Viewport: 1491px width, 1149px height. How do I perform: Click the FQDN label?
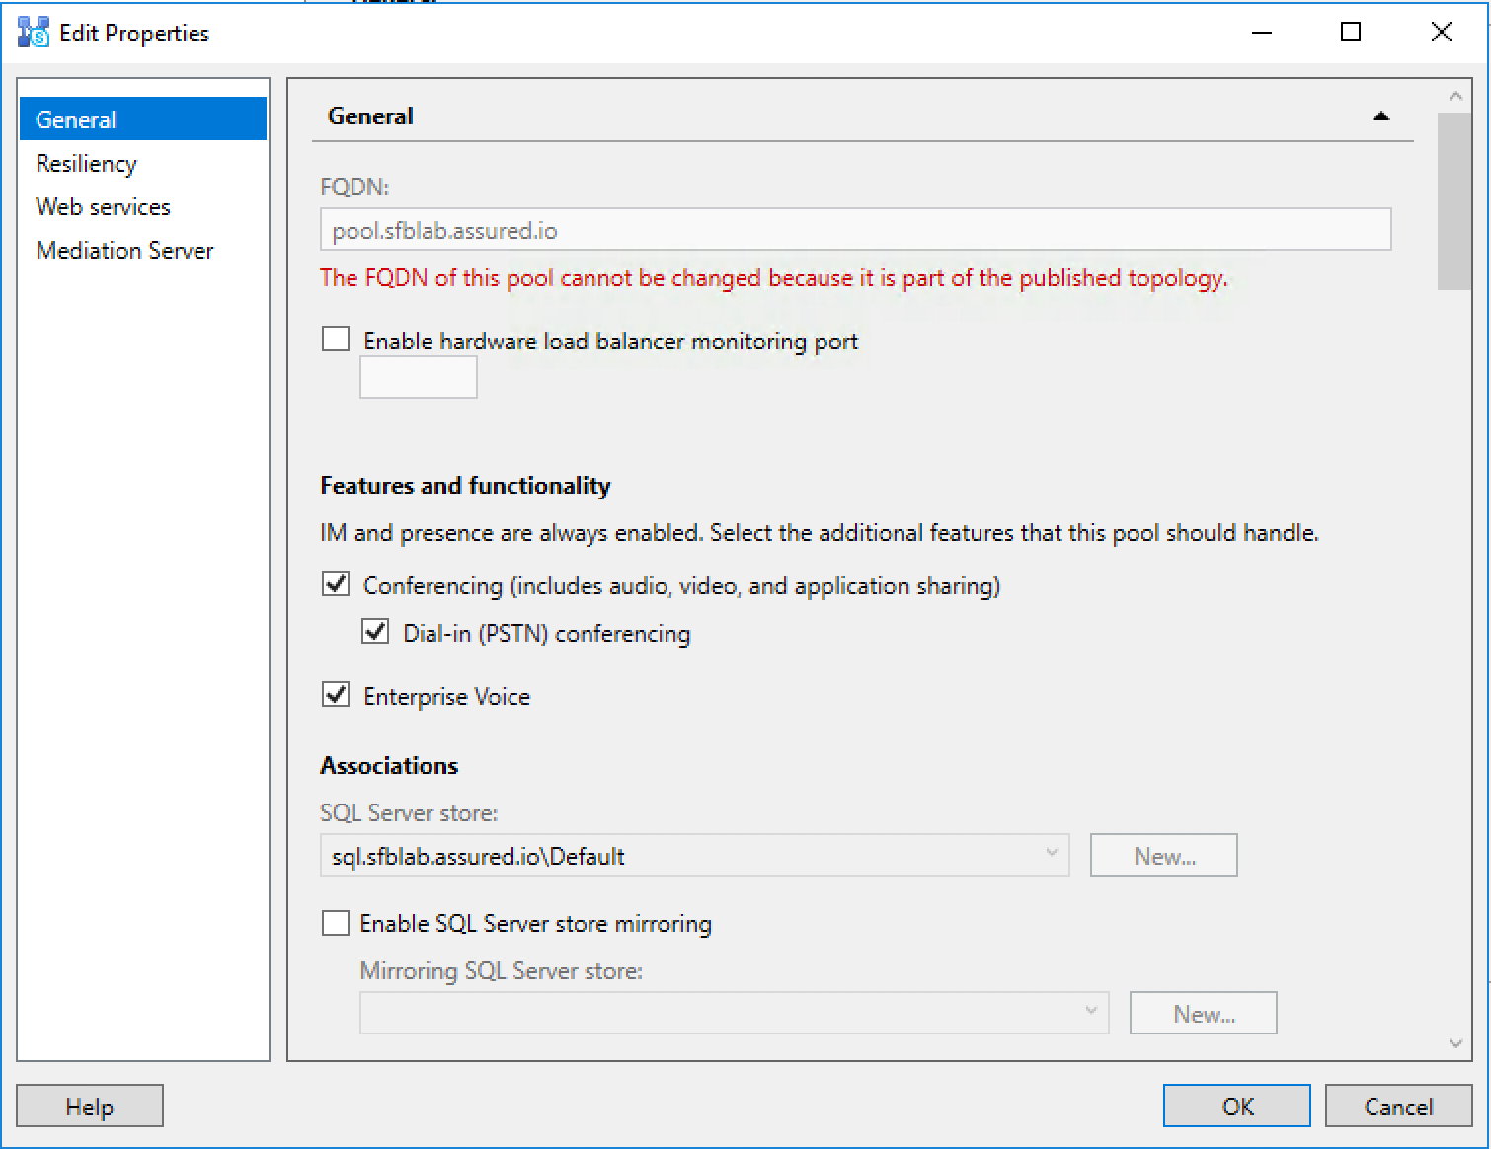354,187
